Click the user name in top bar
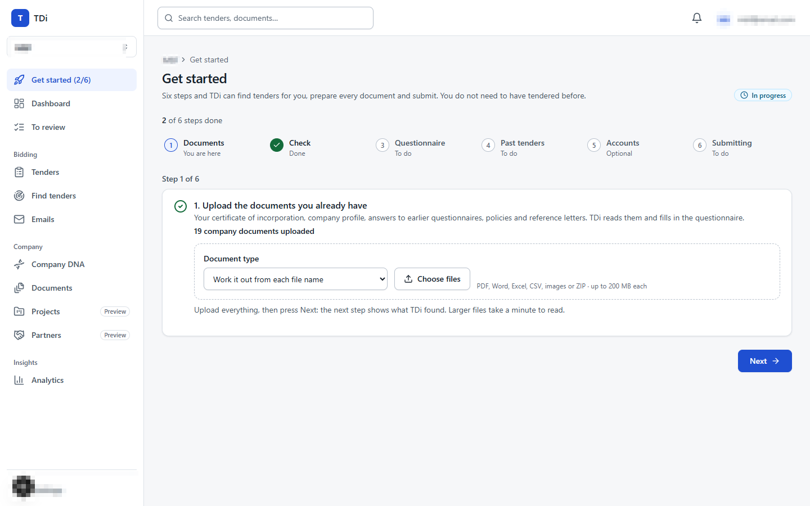Viewport: 810px width, 506px height. click(766, 20)
